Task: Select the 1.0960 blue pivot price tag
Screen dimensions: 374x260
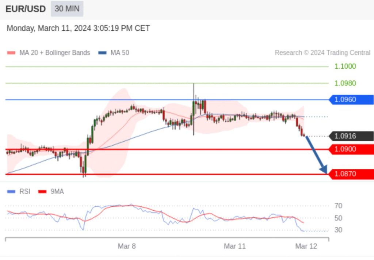Action: click(x=351, y=99)
